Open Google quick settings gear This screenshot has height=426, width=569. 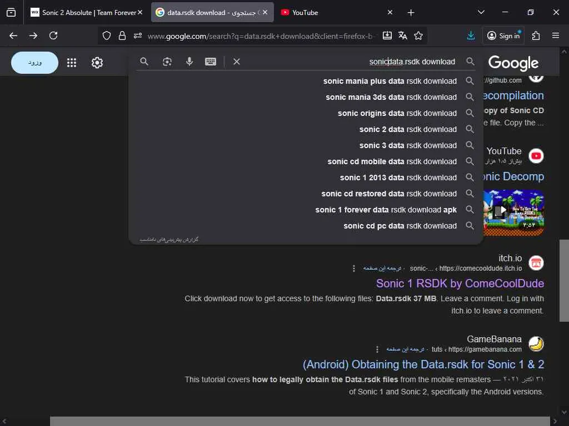pyautogui.click(x=97, y=63)
